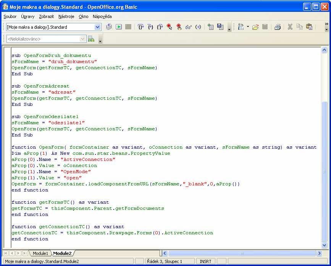The height and width of the screenshot is (266, 331).
Task: Click the line 'sub OpenFormDruh_dokumentu'
Action: pyautogui.click(x=51, y=55)
